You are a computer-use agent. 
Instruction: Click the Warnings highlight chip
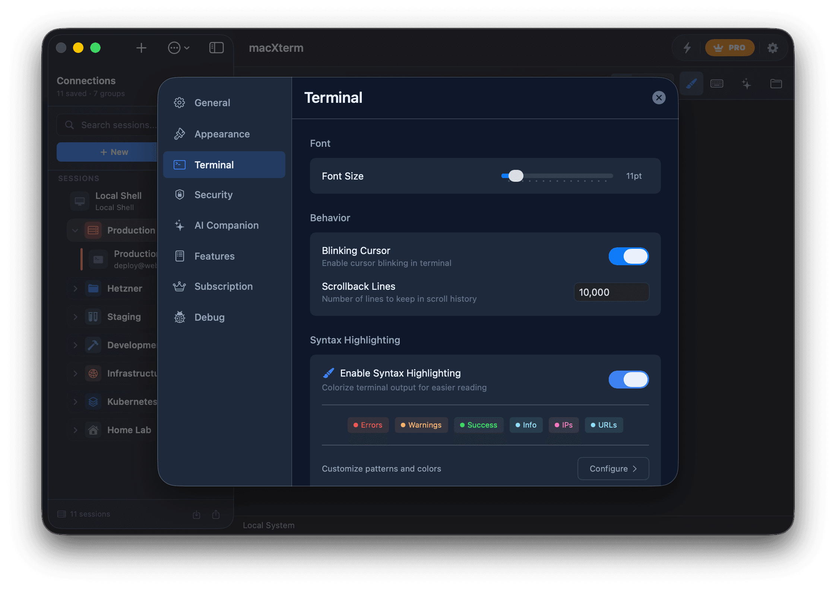click(421, 425)
